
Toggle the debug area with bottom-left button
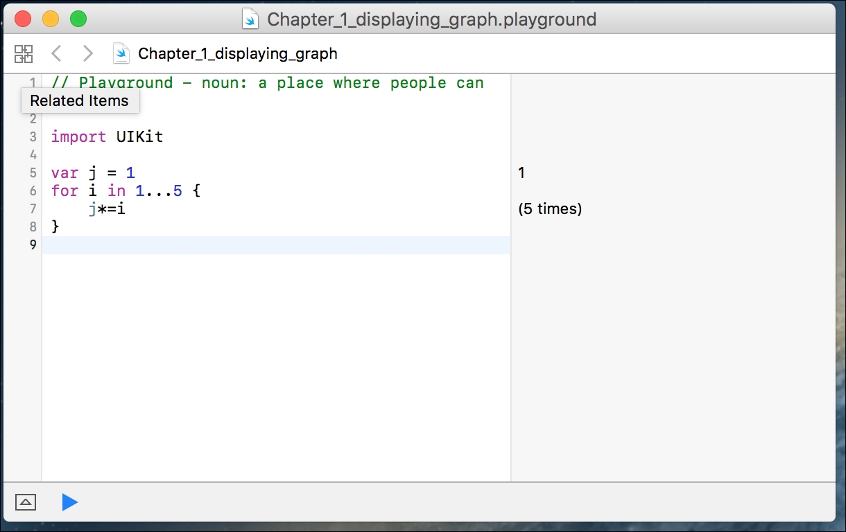coord(26,502)
